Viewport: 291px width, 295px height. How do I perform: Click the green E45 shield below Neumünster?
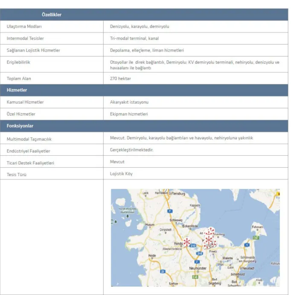point(195,277)
